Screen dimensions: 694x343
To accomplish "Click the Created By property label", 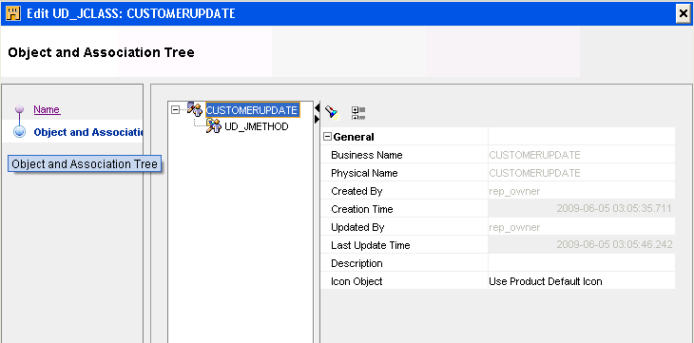I will pyautogui.click(x=357, y=191).
